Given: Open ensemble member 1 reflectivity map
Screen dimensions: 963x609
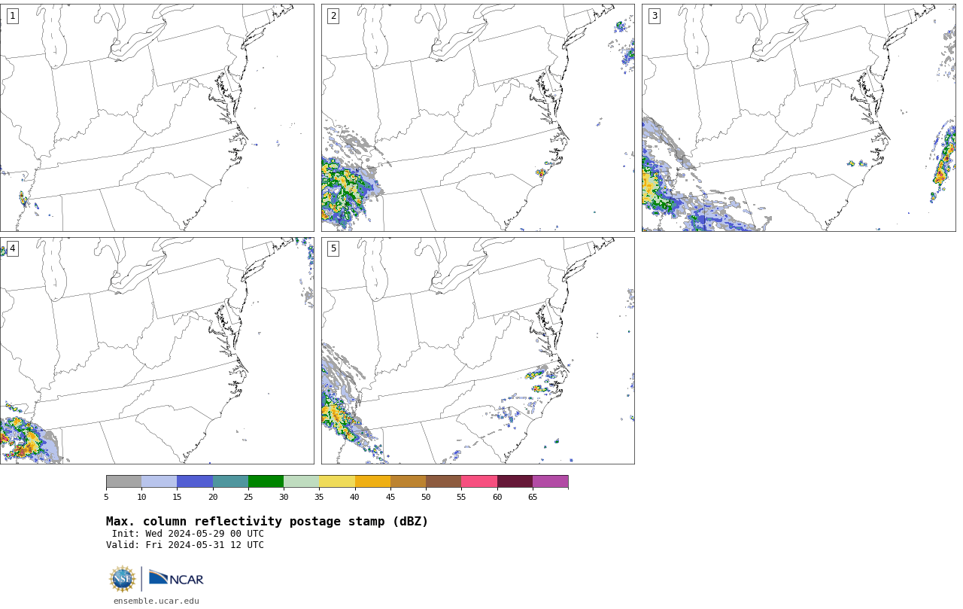Looking at the screenshot, I should 156,117.
